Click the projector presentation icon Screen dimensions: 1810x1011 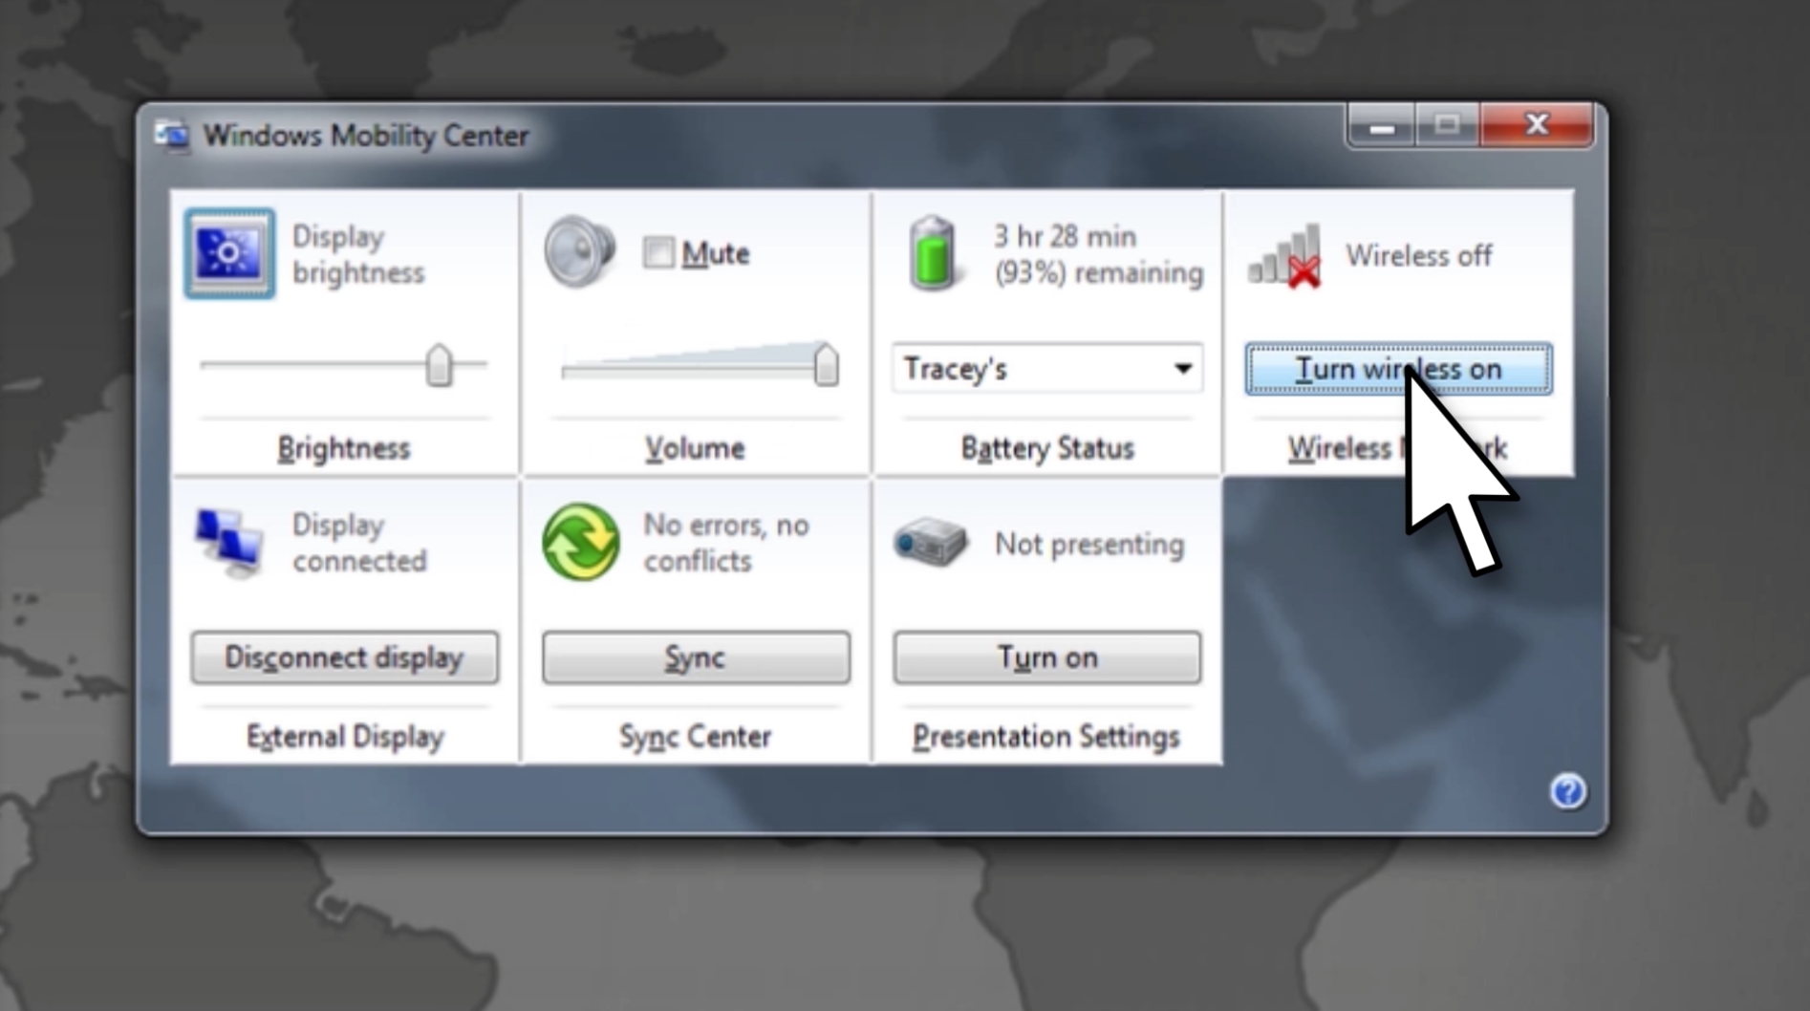click(930, 543)
